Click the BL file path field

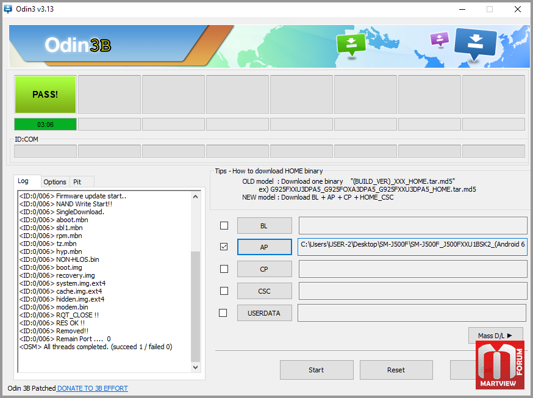[413, 225]
